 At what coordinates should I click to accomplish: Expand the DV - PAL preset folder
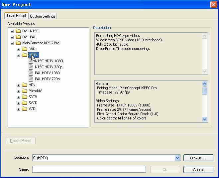pyautogui.click(x=12, y=37)
